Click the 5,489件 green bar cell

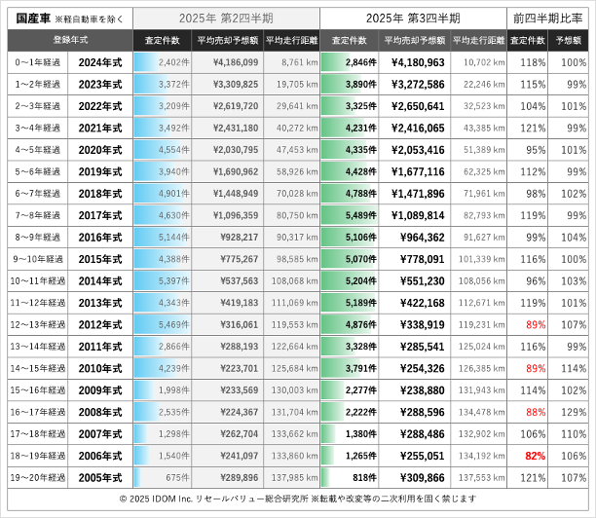(x=350, y=215)
